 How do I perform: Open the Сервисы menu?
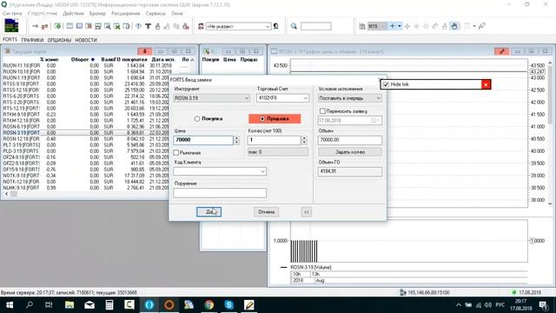(156, 14)
